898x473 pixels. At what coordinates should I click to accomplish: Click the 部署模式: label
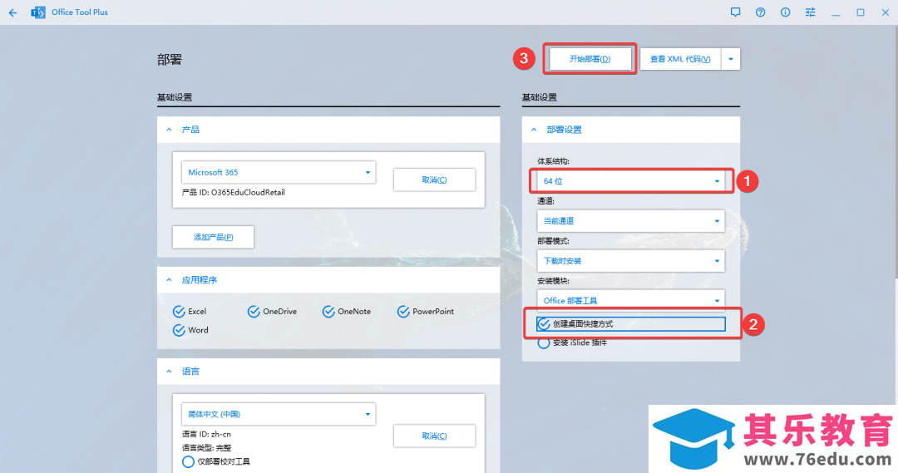coord(553,241)
